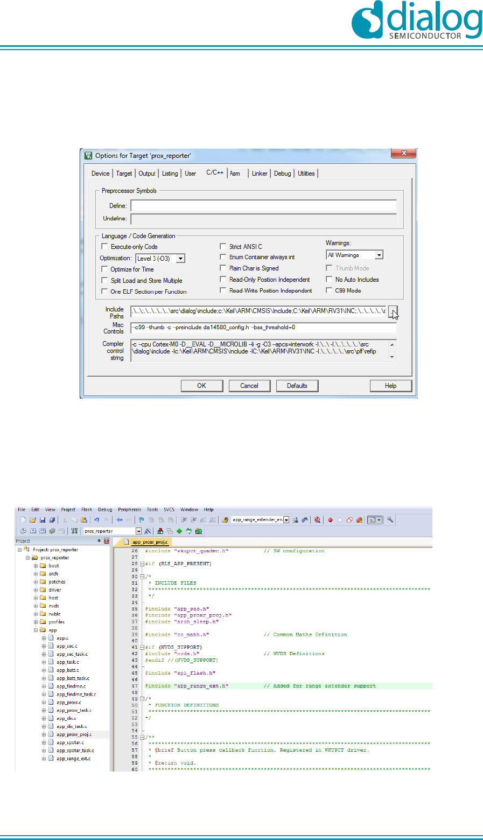Click the Kill All Breakpoints icon
The width and height of the screenshot is (483, 840).
tap(359, 520)
